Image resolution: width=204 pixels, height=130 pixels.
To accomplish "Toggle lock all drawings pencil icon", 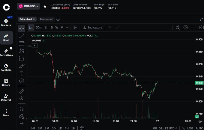I will (22, 116).
